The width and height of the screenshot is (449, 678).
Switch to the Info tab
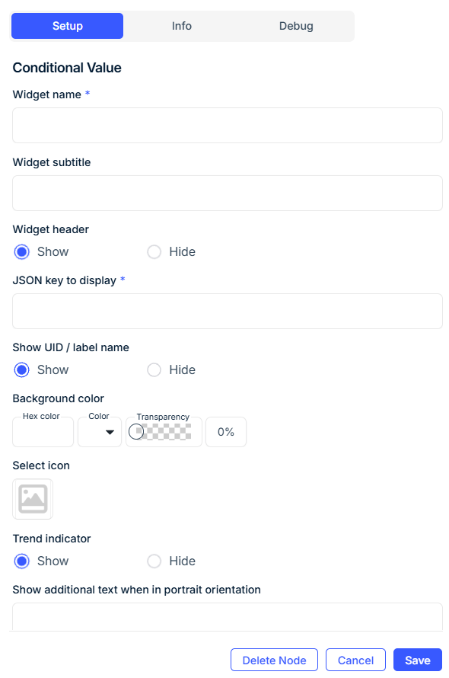coord(181,25)
